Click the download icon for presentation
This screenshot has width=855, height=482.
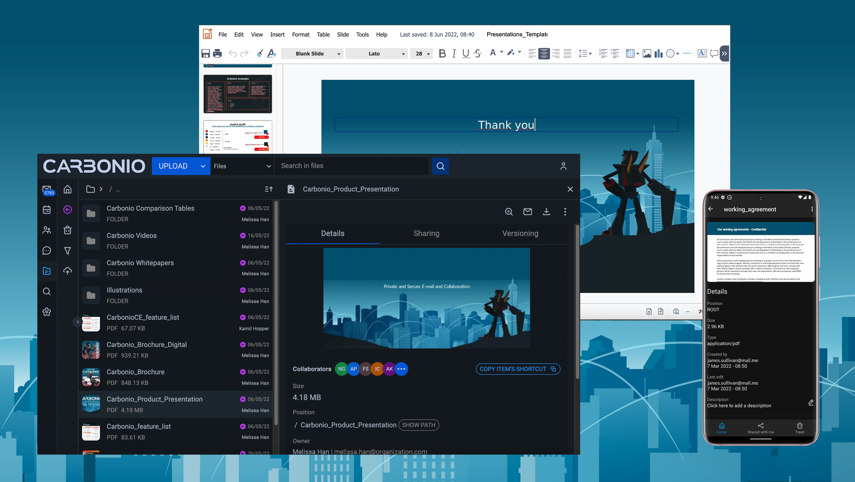tap(546, 212)
